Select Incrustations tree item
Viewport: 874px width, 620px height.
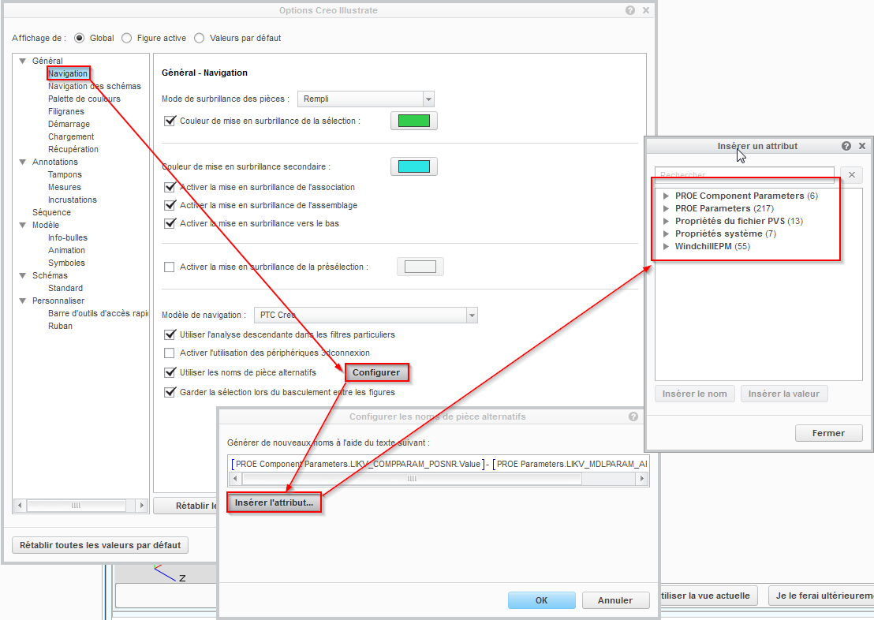(x=73, y=200)
